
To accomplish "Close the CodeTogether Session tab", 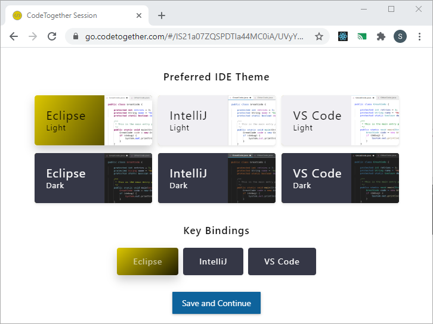I will pyautogui.click(x=139, y=15).
